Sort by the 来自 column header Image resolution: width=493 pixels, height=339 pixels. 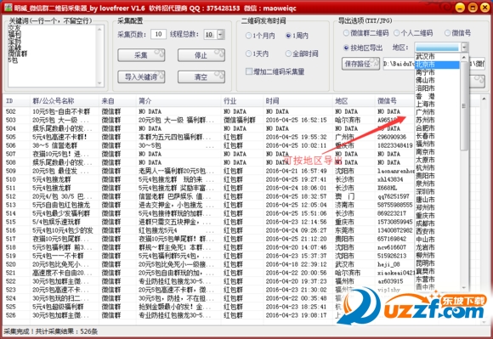coord(117,101)
